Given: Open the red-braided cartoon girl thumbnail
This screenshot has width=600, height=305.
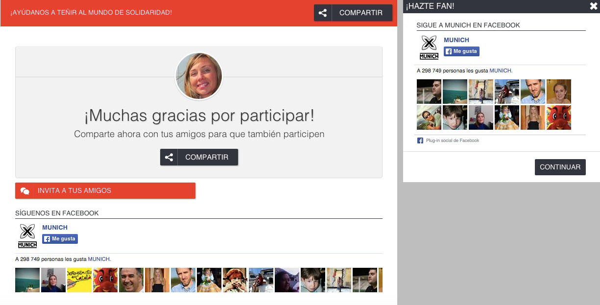Looking at the screenshot, I should pos(235,280).
